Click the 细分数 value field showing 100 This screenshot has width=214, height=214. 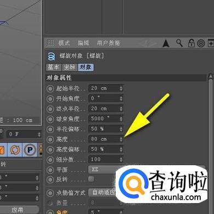106,160
